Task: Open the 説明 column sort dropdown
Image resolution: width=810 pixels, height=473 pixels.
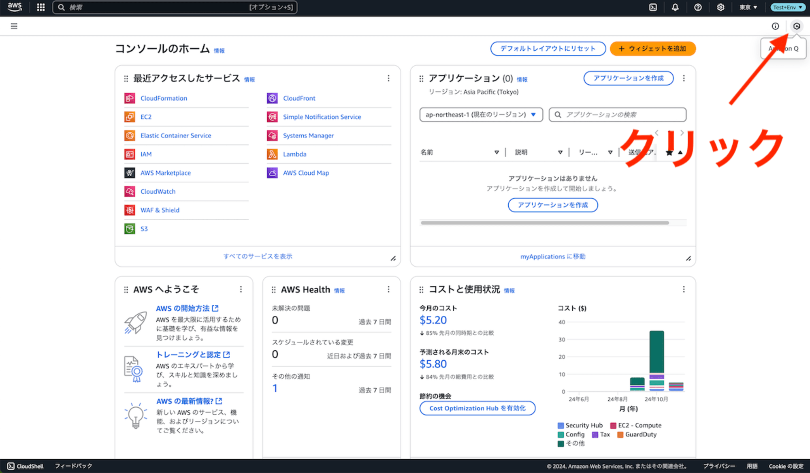Action: pos(560,152)
